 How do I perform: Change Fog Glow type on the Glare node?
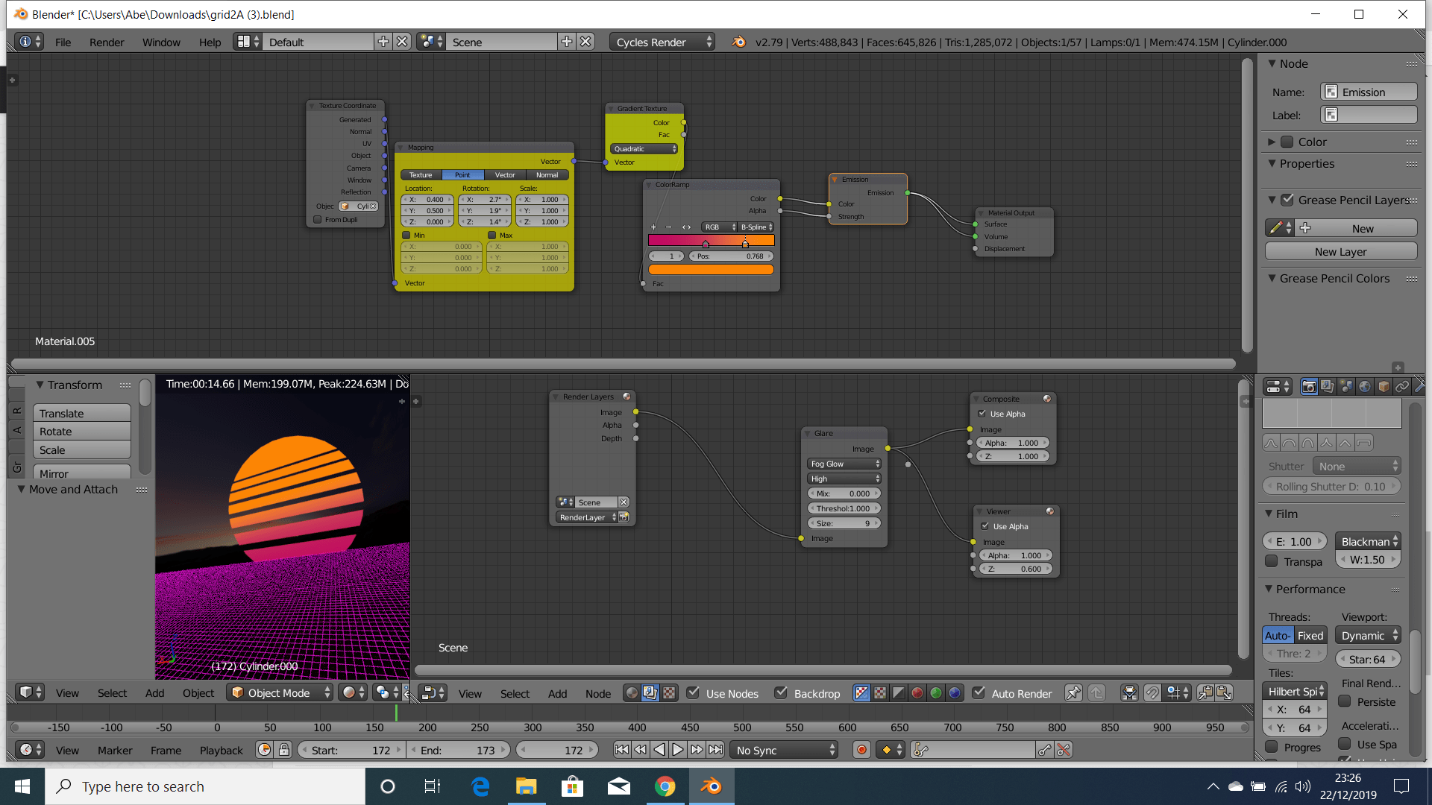click(x=843, y=463)
